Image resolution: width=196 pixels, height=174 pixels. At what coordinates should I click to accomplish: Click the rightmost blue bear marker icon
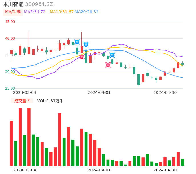(x=112, y=55)
